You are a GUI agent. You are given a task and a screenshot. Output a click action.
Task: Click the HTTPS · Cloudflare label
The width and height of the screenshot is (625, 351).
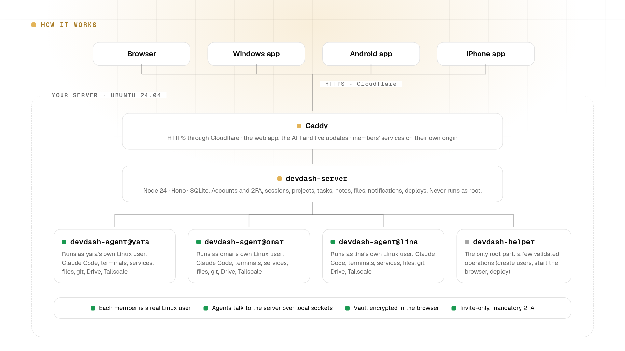tap(361, 84)
